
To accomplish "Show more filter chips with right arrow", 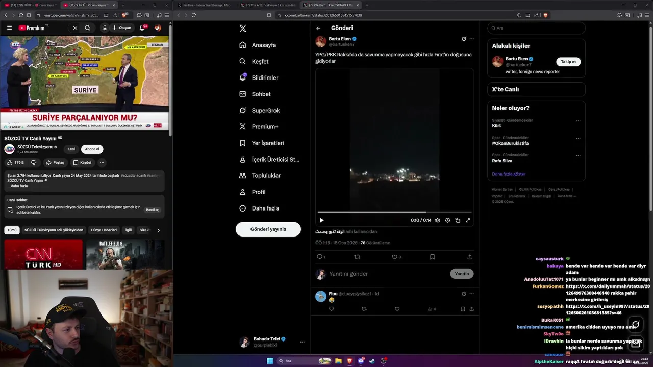I will click(x=158, y=230).
